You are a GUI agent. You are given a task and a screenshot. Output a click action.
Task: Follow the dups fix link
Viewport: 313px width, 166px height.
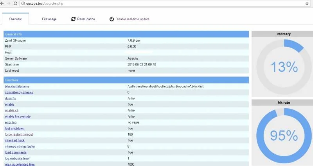tap(10, 99)
